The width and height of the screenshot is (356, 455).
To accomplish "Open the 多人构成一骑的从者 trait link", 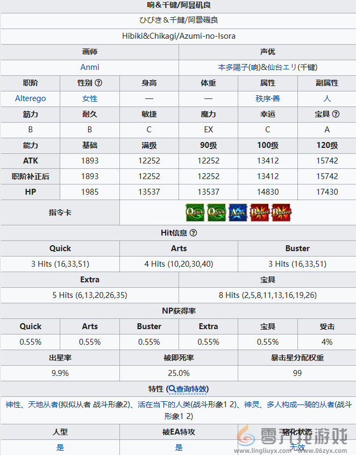I will tap(298, 404).
